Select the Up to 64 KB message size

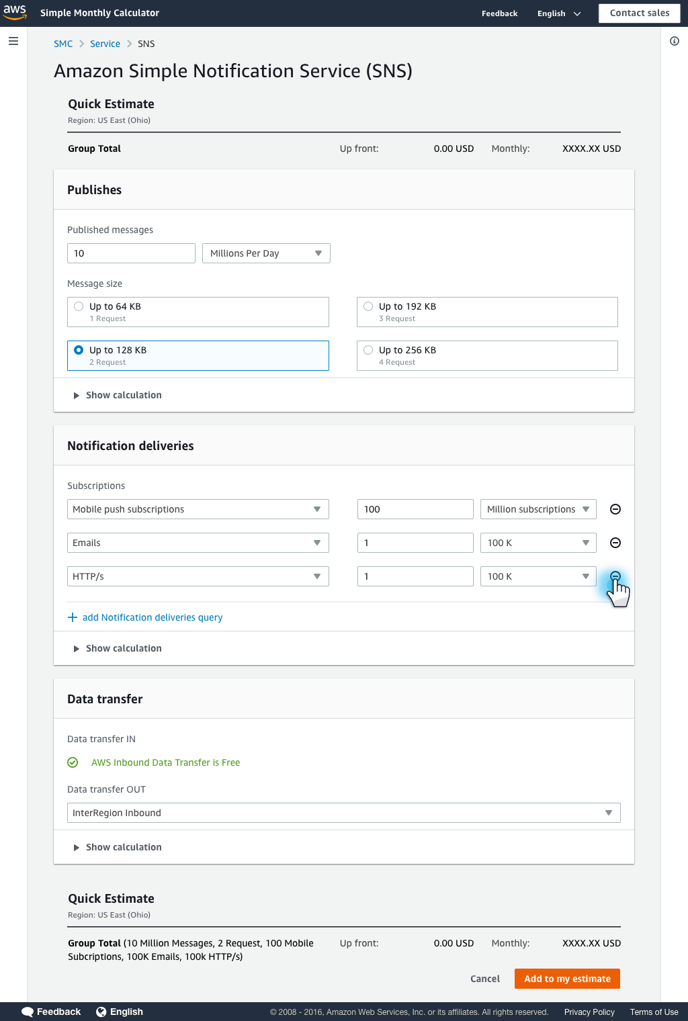pos(198,312)
